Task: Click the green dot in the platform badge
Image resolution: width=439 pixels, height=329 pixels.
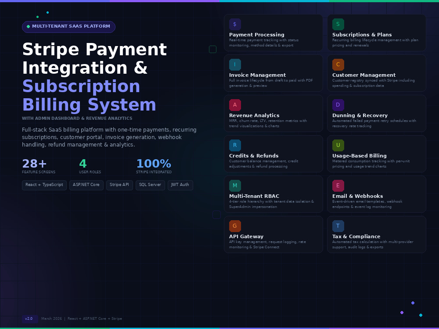Action: [x=28, y=27]
